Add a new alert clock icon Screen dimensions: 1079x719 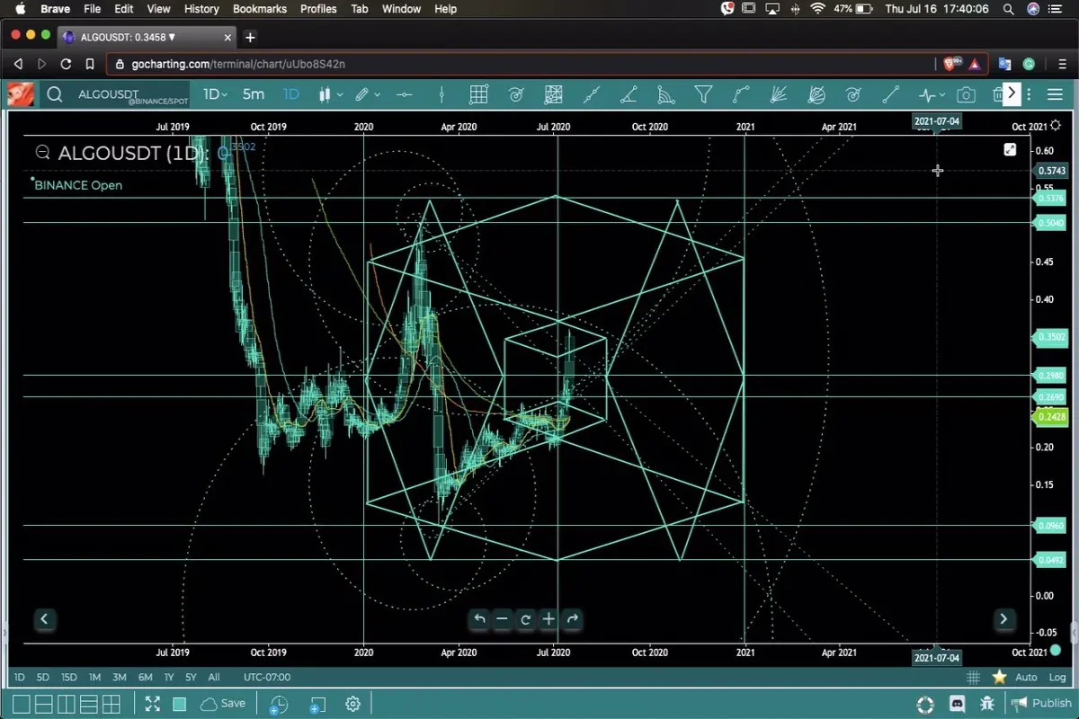pyautogui.click(x=278, y=706)
